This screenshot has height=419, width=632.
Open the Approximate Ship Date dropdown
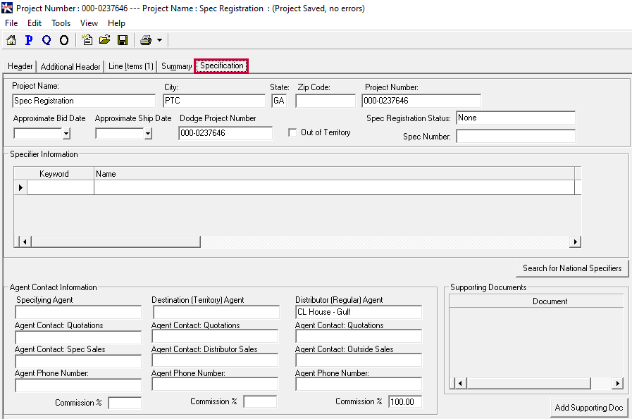coord(148,133)
